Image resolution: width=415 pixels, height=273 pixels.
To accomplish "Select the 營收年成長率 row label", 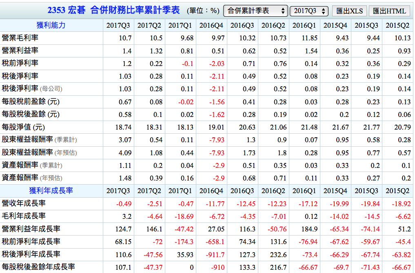I will 24,203.
